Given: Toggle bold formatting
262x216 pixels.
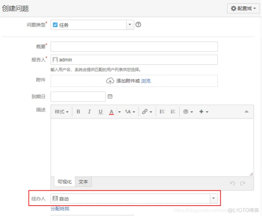Looking at the screenshot, I should [78, 111].
